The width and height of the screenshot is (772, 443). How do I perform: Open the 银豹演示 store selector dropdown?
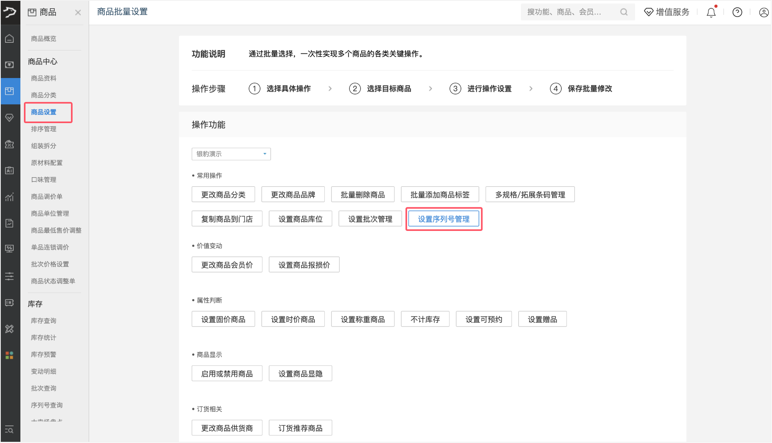(231, 154)
